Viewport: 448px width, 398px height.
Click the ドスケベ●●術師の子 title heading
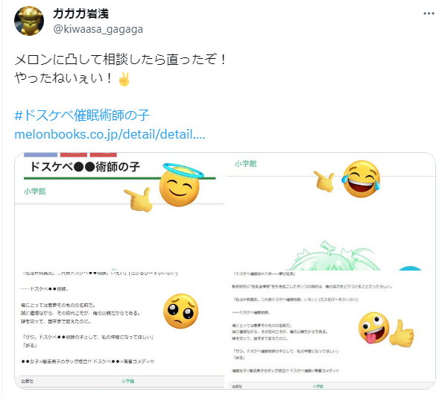pyautogui.click(x=85, y=167)
